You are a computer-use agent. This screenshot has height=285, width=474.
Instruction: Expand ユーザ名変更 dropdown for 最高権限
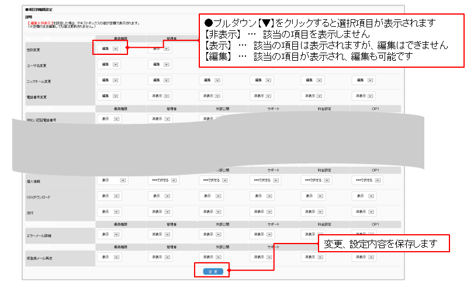click(x=115, y=65)
